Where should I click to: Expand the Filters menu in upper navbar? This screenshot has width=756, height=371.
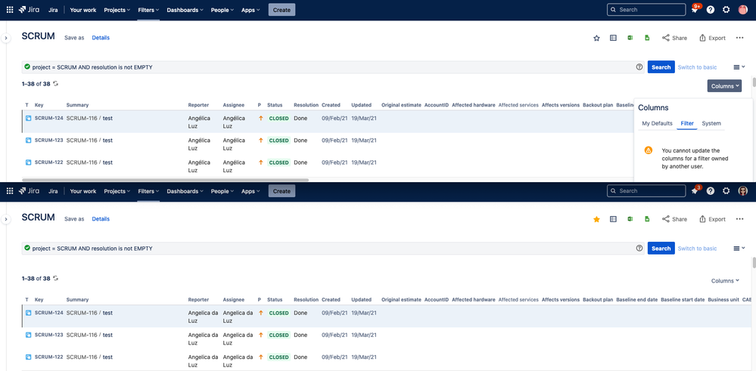[x=148, y=10]
